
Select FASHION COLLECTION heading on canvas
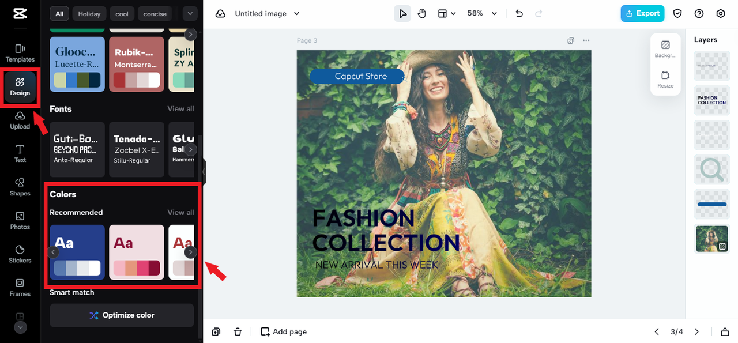click(385, 231)
